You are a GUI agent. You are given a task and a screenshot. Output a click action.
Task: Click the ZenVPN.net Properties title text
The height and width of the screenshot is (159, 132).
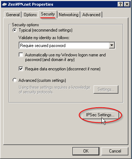[x=30, y=4]
